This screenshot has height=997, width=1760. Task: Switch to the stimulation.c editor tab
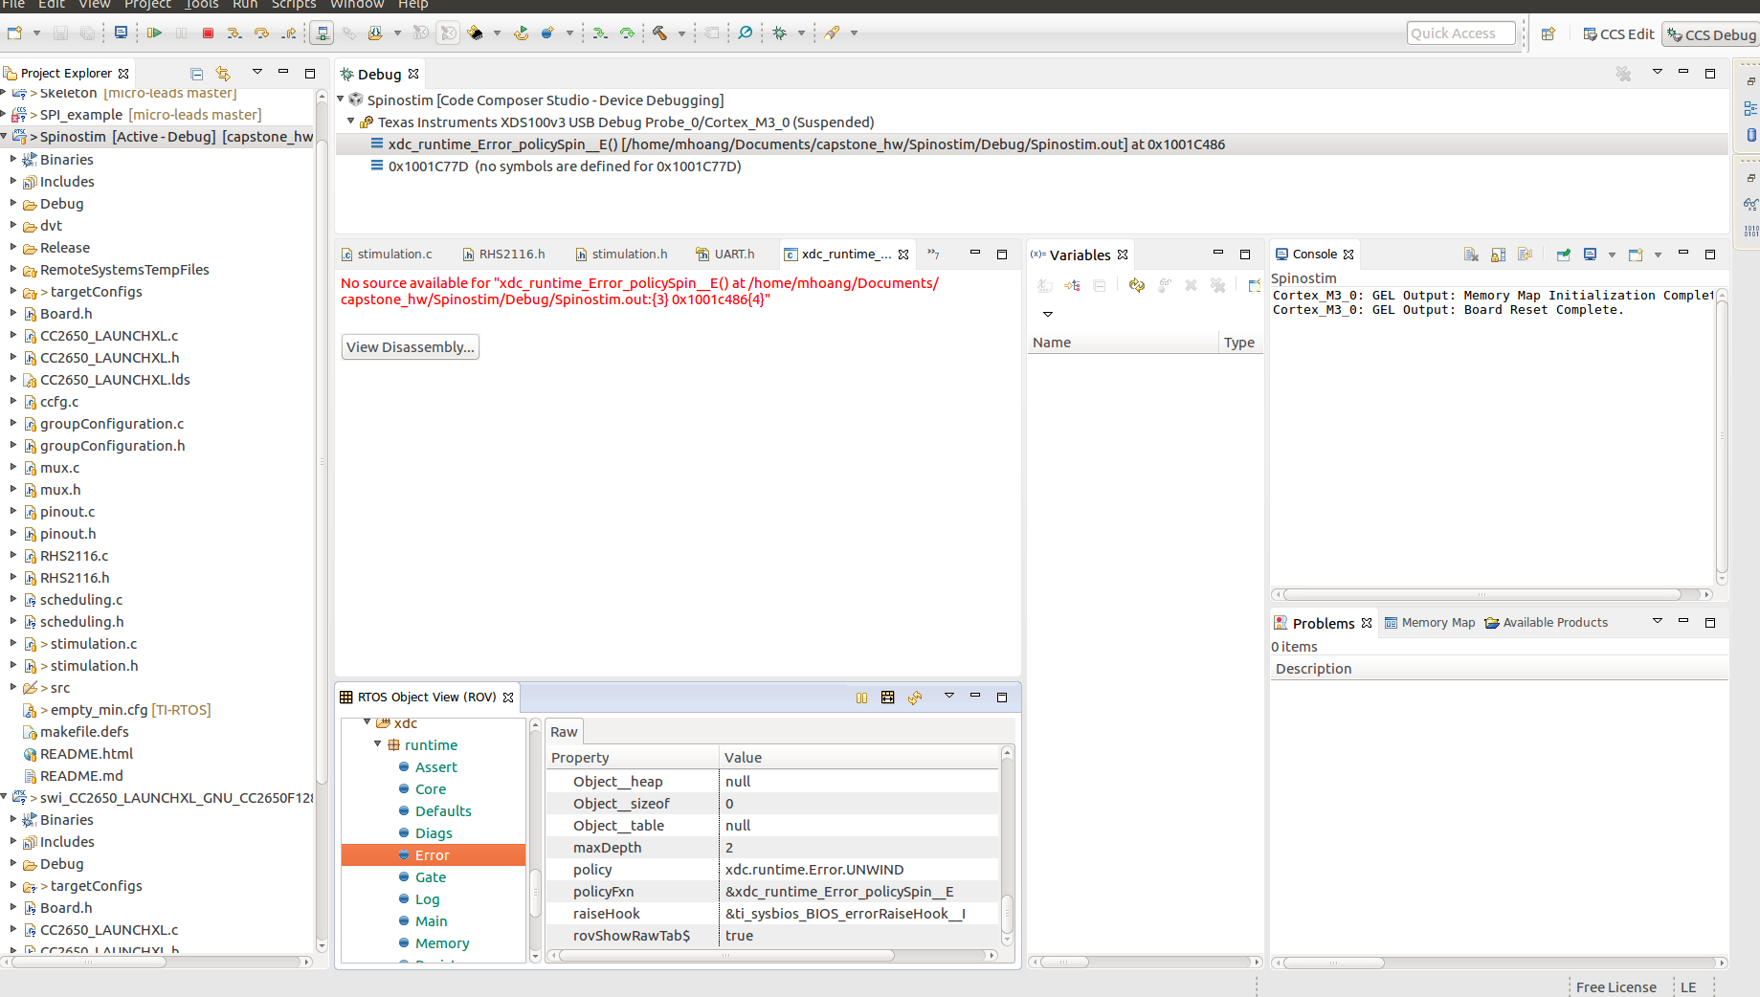point(394,255)
